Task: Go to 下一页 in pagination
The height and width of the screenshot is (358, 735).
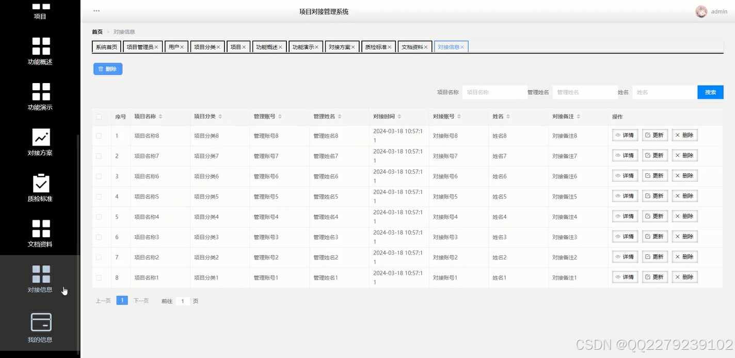Action: click(x=140, y=300)
